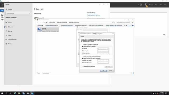Image resolution: width=169 pixels, height=95 pixels.
Task: Click the 'Find a setting' search box
Action: click(18, 13)
